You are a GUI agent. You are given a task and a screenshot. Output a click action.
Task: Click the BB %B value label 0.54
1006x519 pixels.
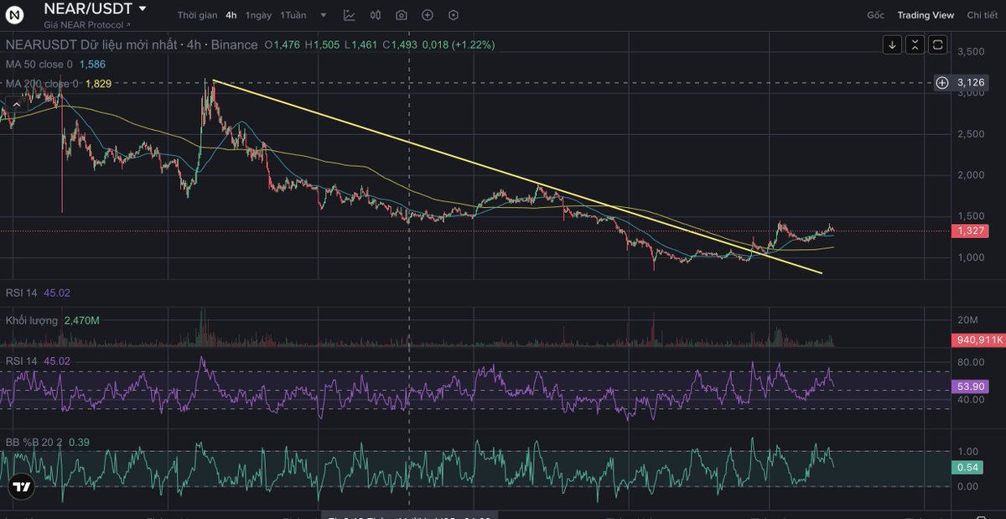967,467
